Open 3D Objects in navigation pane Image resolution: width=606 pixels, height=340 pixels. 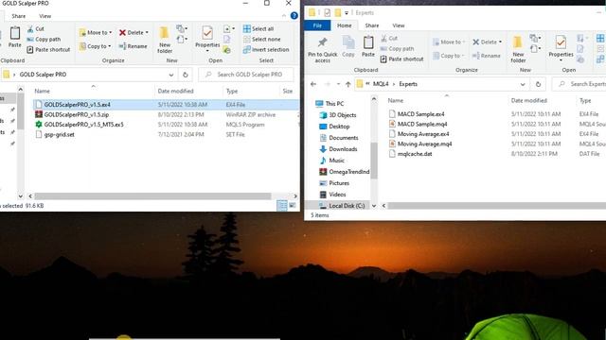(338, 115)
